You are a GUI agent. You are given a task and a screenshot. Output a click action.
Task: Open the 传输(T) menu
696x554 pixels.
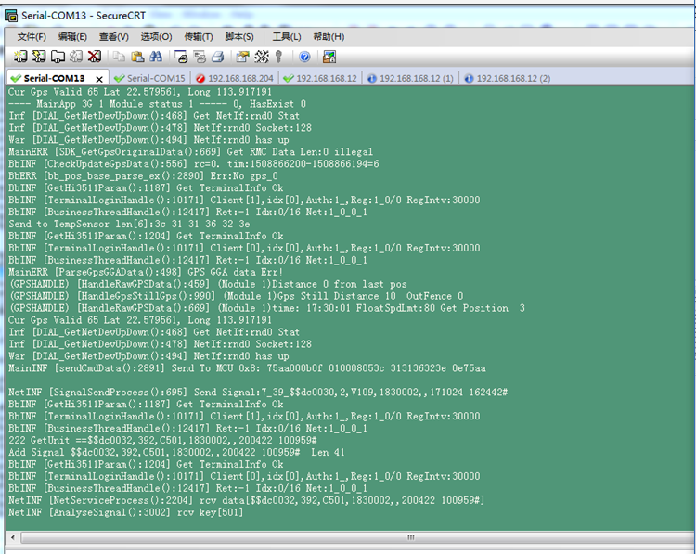(199, 37)
